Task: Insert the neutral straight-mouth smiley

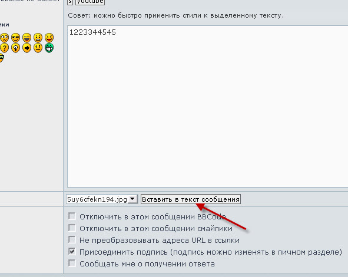Action: point(38,48)
